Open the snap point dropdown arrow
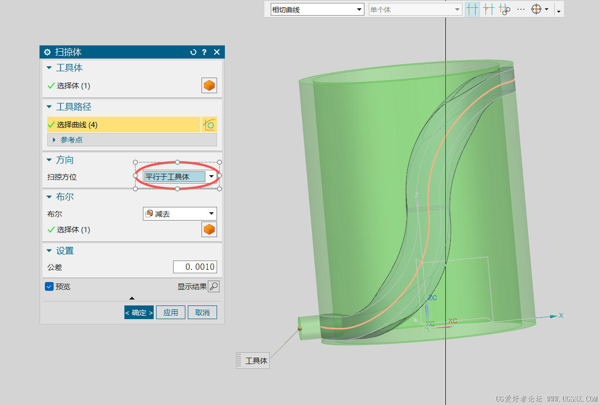Viewport: 600px width, 405px height. (547, 9)
